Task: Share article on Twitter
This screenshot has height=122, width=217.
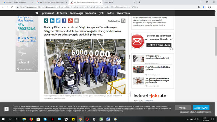Action: tap(58, 21)
